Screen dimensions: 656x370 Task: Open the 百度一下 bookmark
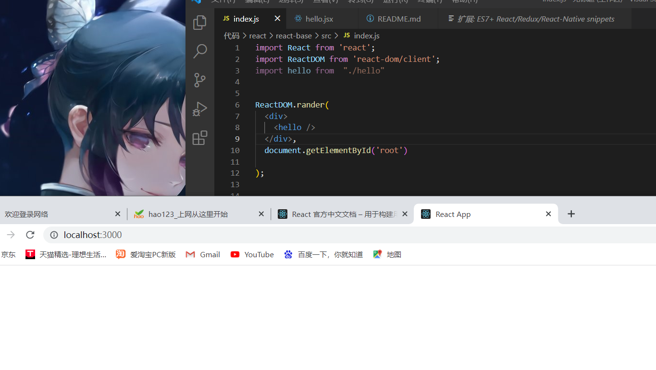(323, 254)
